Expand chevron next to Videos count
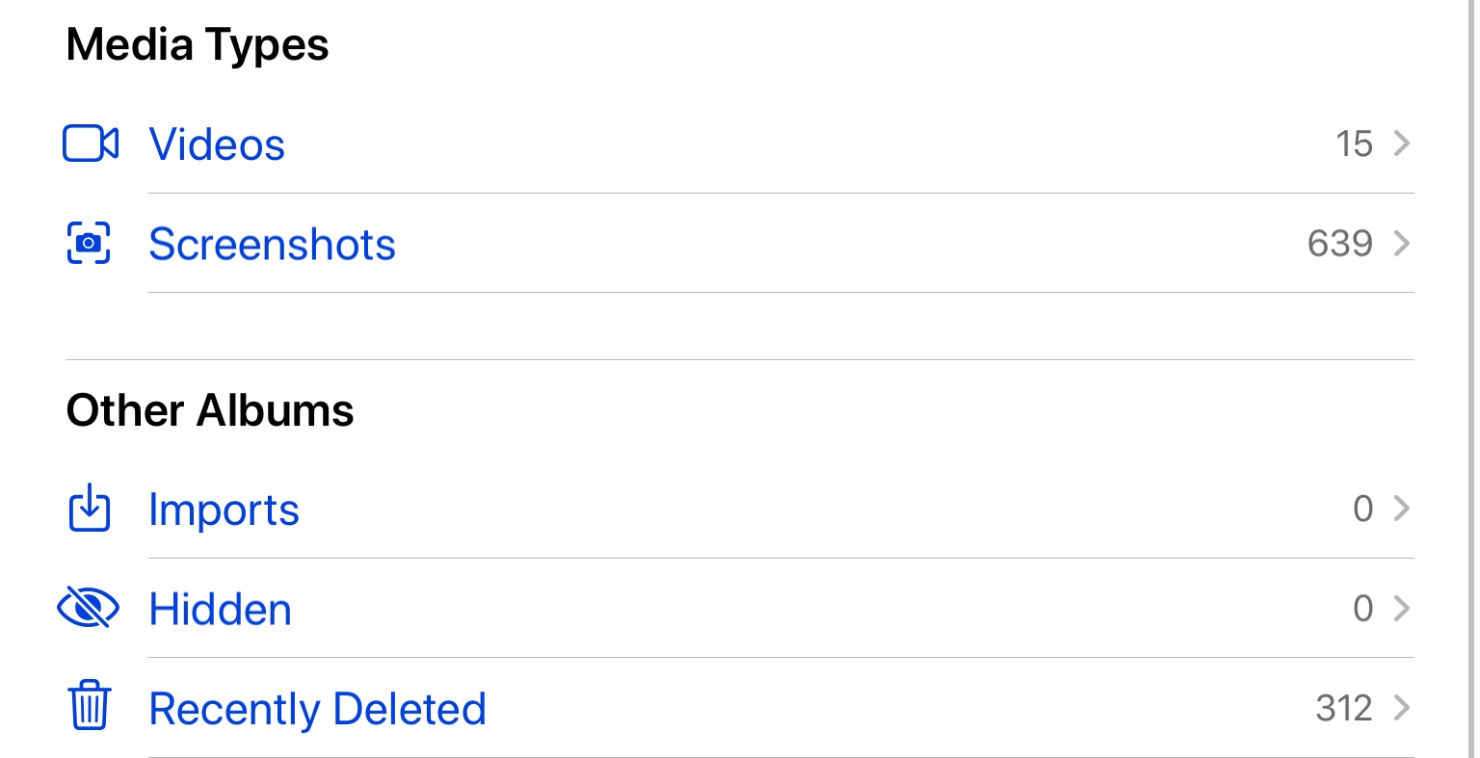1480x758 pixels. [1402, 144]
